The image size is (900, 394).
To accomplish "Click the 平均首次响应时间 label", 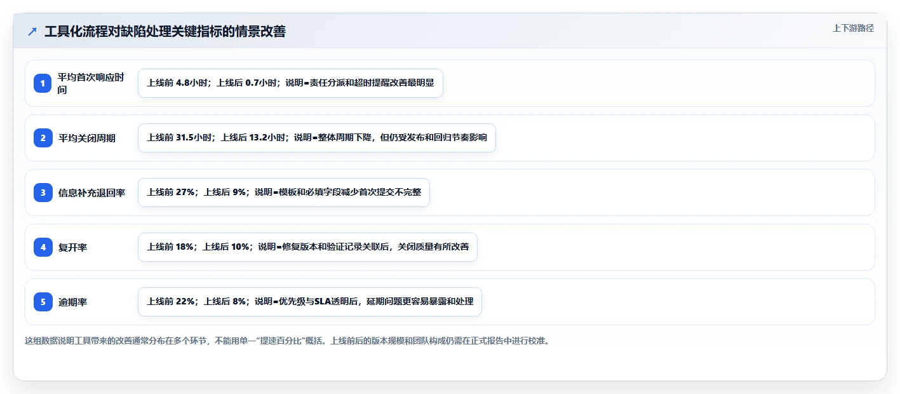I will pos(91,83).
